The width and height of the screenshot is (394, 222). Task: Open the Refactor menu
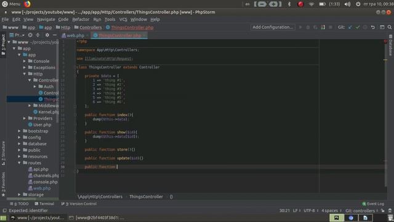point(81,19)
